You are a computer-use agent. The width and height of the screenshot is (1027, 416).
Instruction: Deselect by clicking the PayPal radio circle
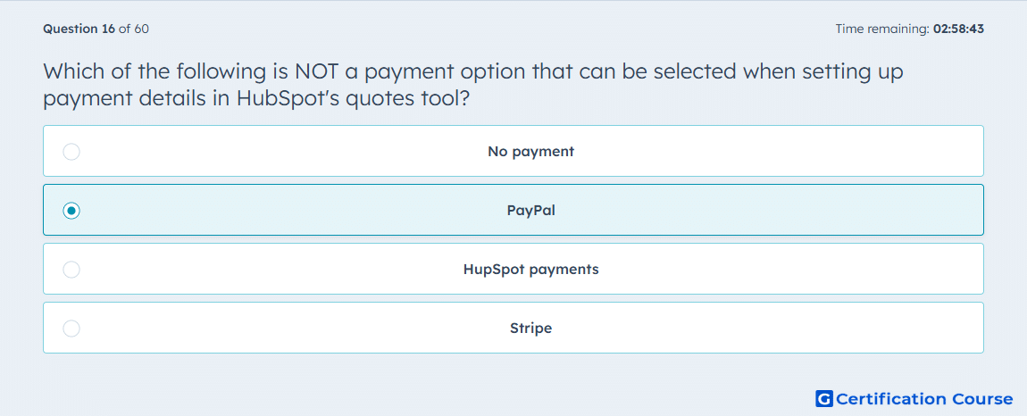[x=71, y=211]
